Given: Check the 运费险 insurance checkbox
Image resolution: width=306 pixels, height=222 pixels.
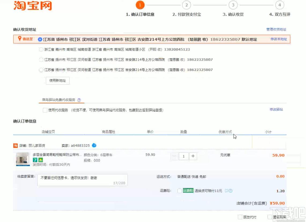Looking at the screenshot, I should pyautogui.click(x=179, y=191).
